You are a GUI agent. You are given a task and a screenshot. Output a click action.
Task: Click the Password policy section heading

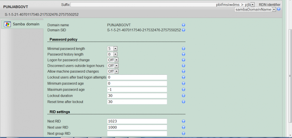(64, 39)
